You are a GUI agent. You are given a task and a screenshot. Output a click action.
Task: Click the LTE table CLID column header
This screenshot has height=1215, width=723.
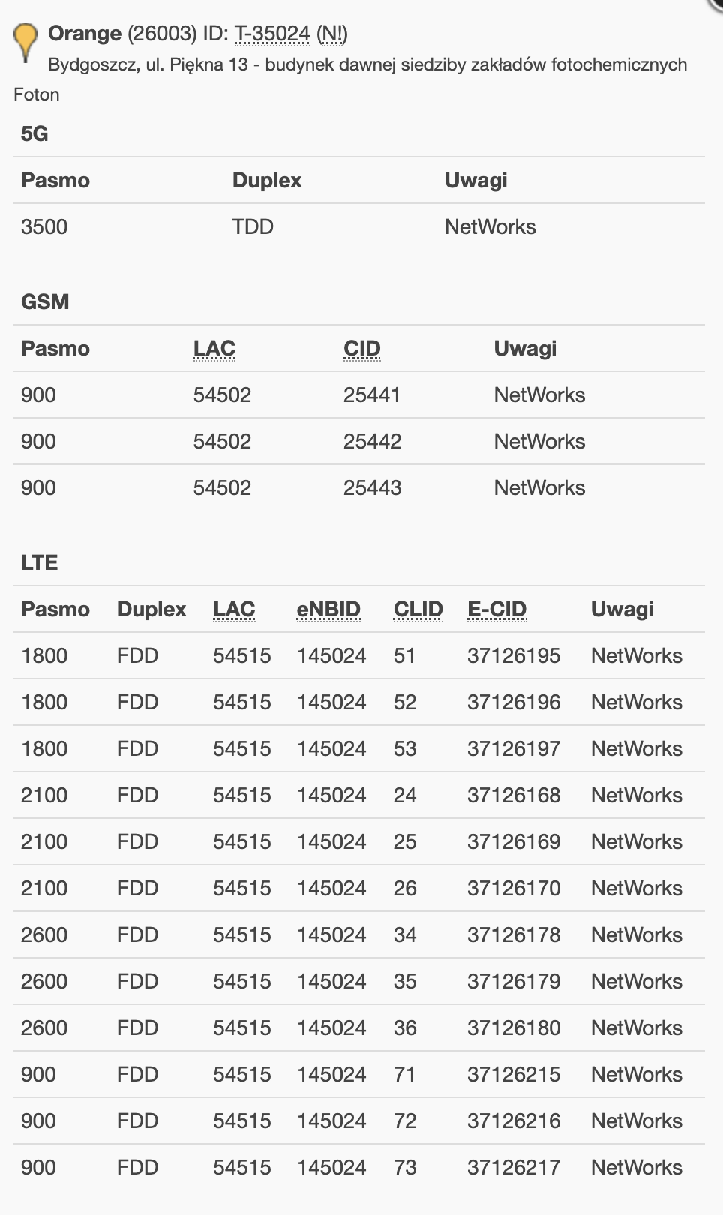418,609
